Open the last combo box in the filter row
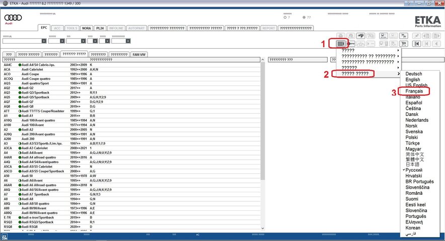The width and height of the screenshot is (445, 241). click(128, 41)
